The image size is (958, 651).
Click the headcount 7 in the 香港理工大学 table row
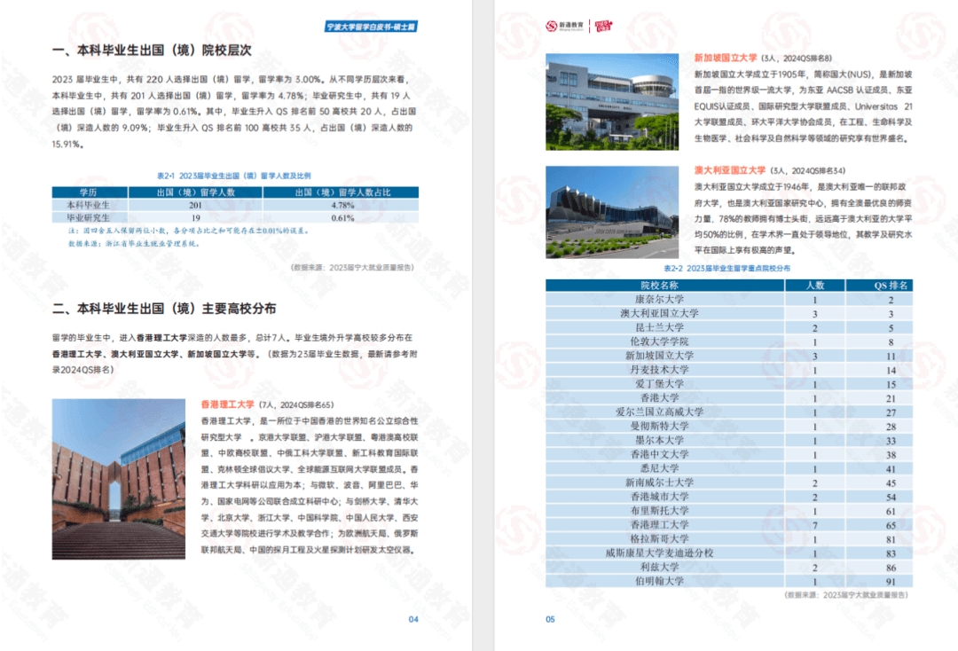pos(815,525)
